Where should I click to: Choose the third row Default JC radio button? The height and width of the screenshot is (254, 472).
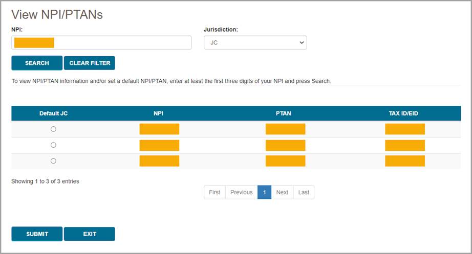point(53,161)
